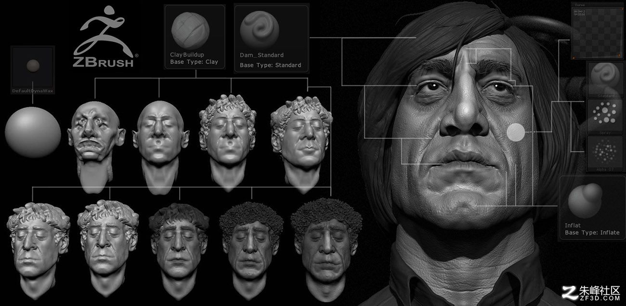Pick the DefaultDynaWax material sphere icon

click(x=33, y=66)
